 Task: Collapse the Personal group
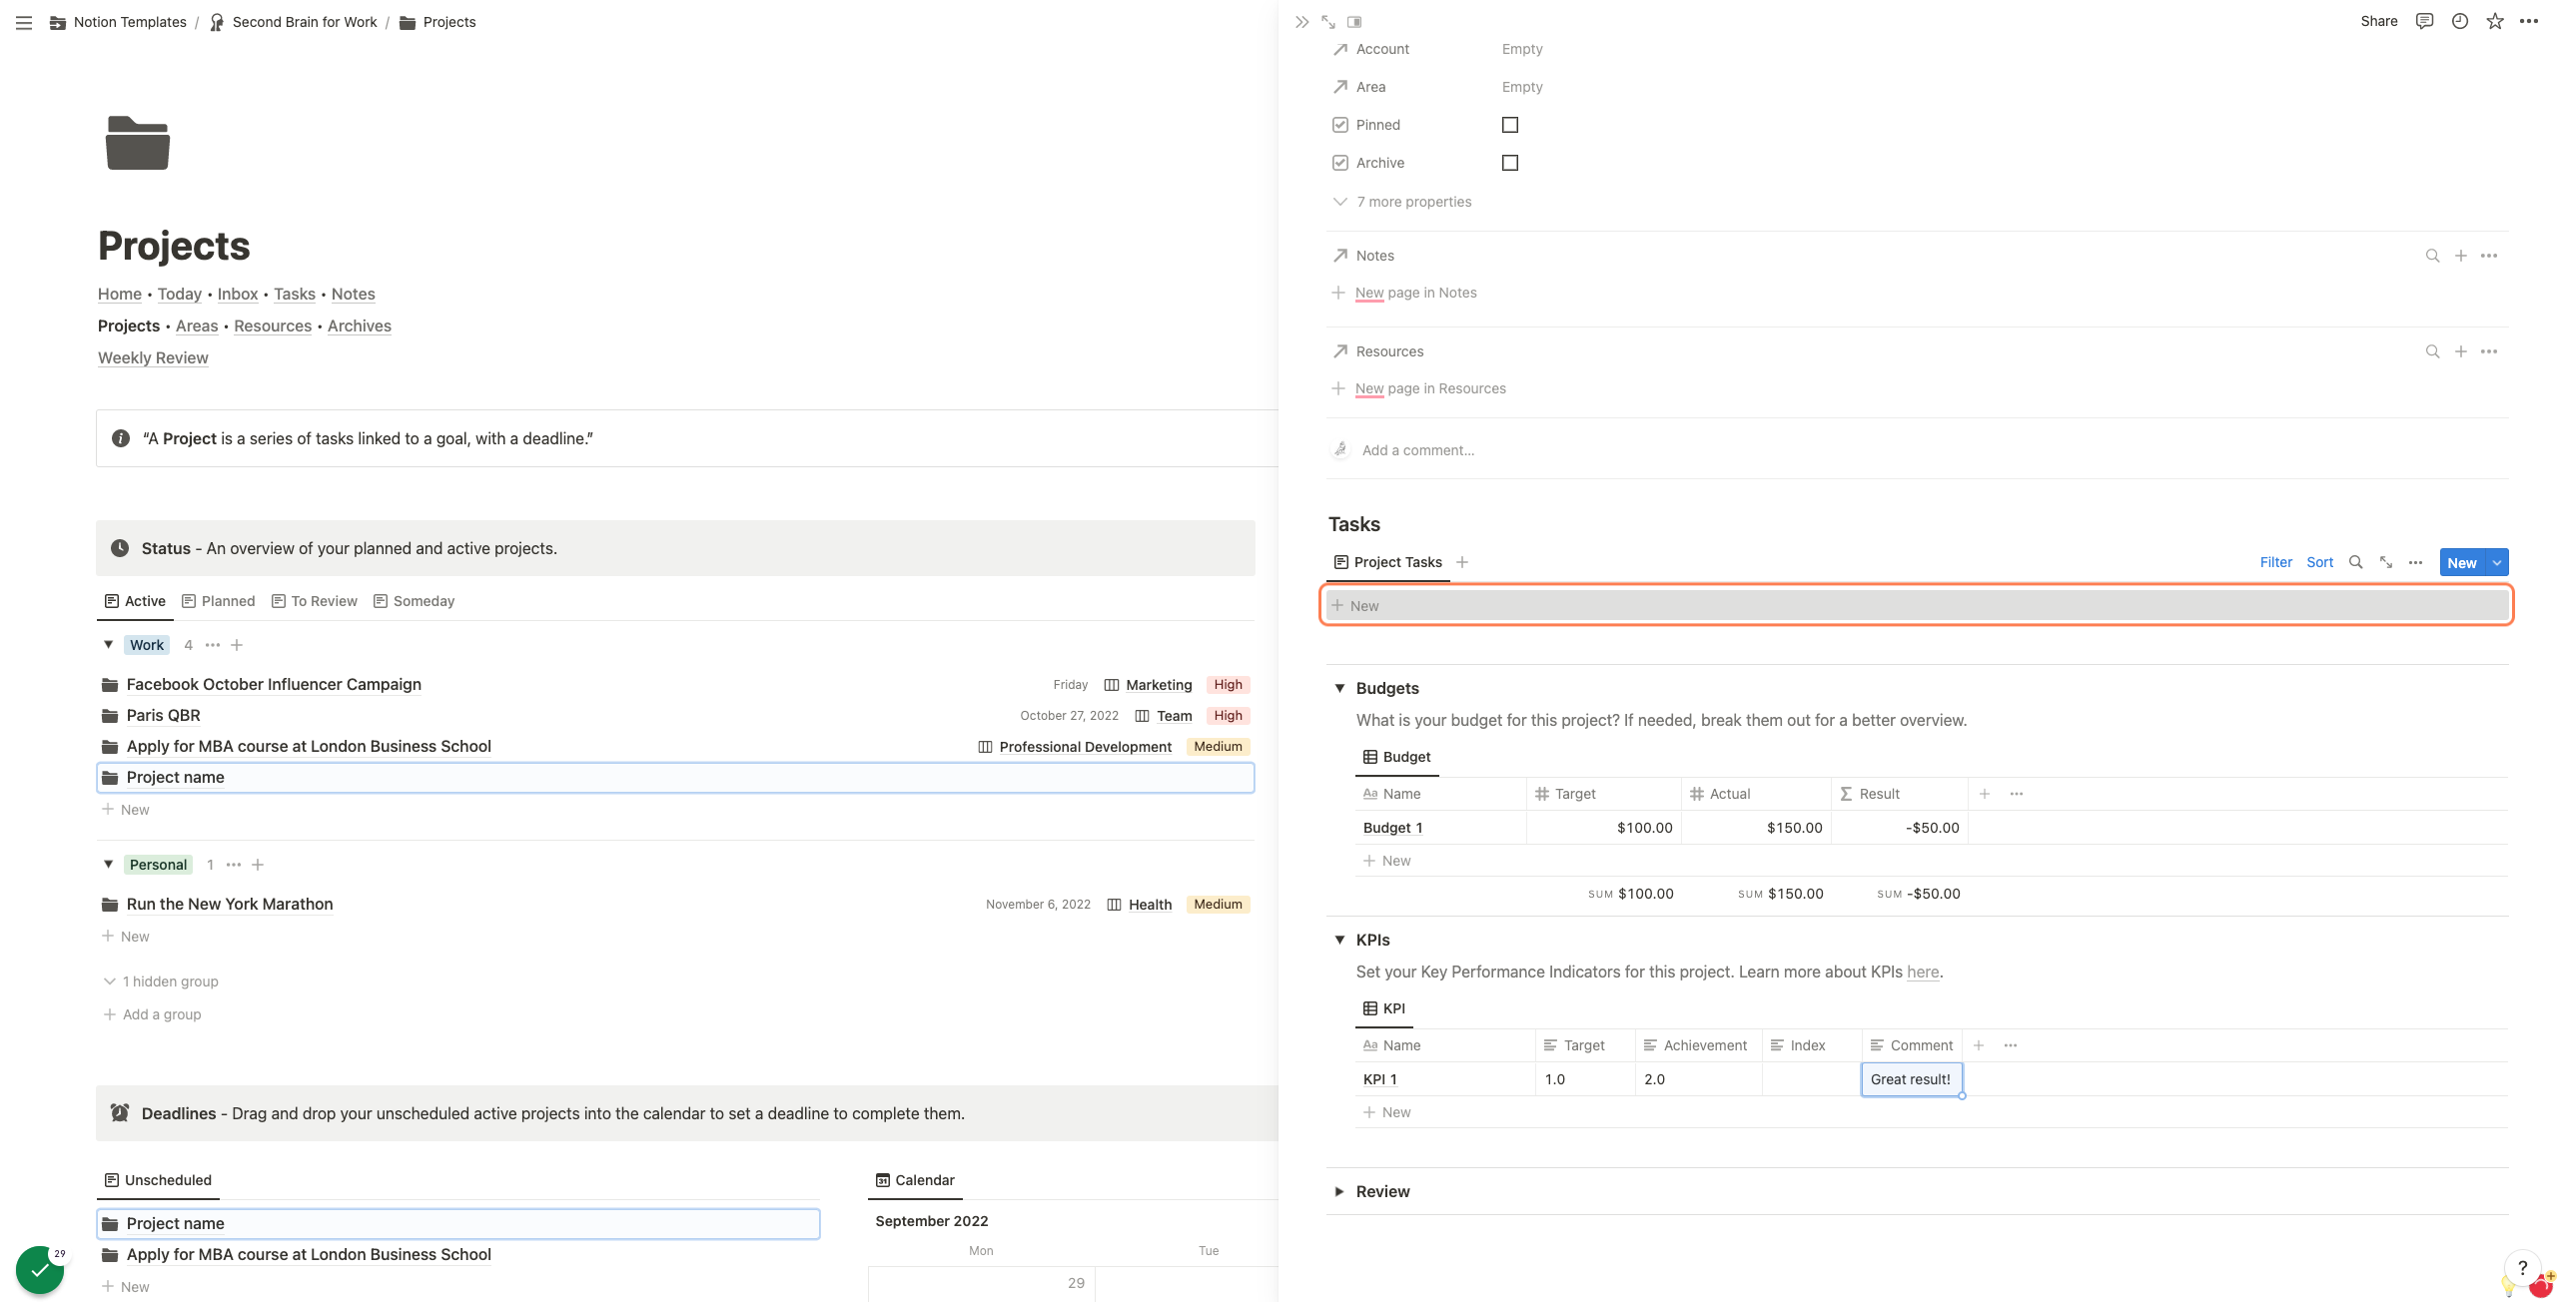click(x=109, y=865)
